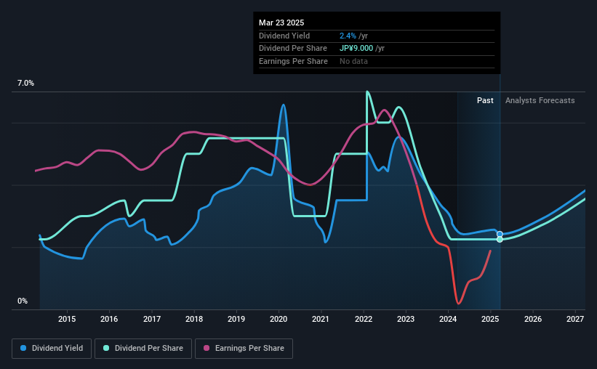Select the blue Dividend Yield data point marker
This screenshot has width=597, height=369.
pos(500,234)
